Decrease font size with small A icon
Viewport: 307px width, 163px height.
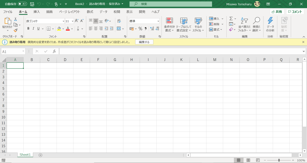82,21
